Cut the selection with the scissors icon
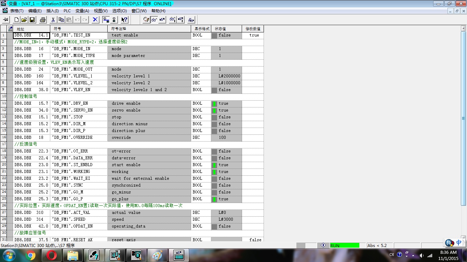Screen dimensions: 467x262 click(53, 20)
